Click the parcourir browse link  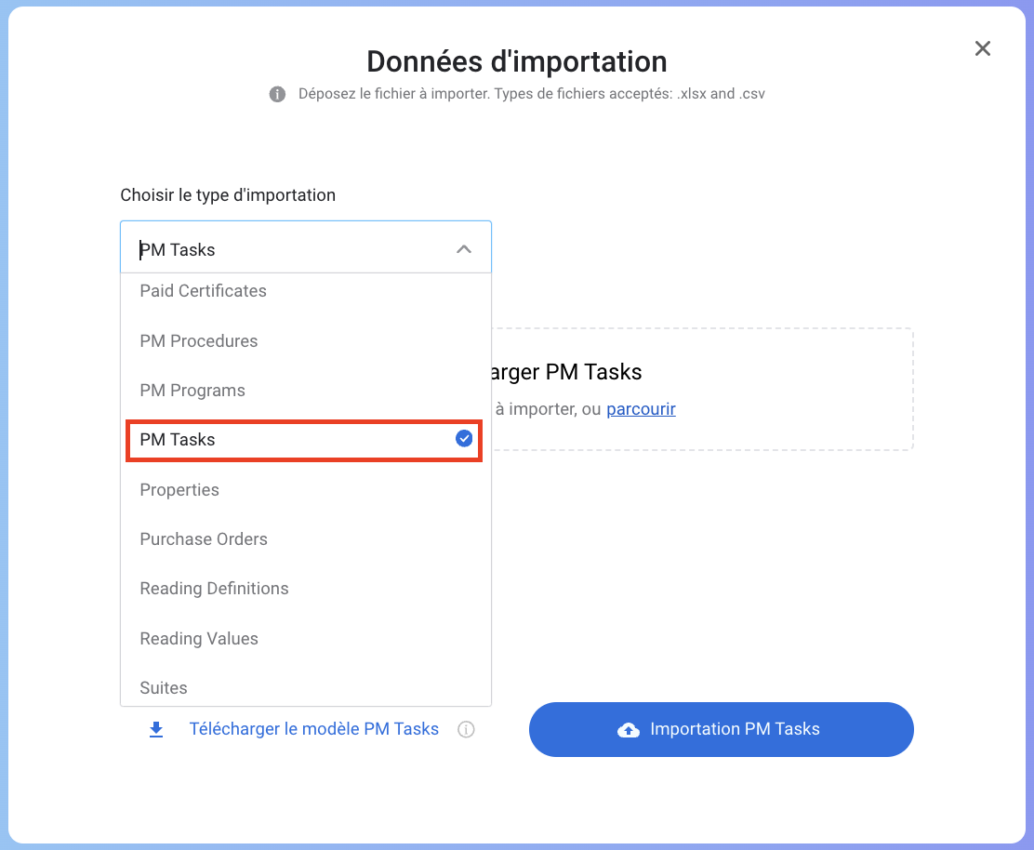(641, 408)
